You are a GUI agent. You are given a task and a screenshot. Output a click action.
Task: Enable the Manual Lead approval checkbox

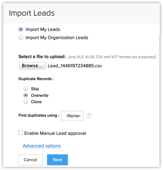(21, 133)
